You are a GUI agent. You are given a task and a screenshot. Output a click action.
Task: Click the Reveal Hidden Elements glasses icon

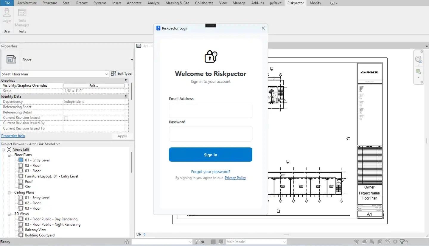click(138, 235)
